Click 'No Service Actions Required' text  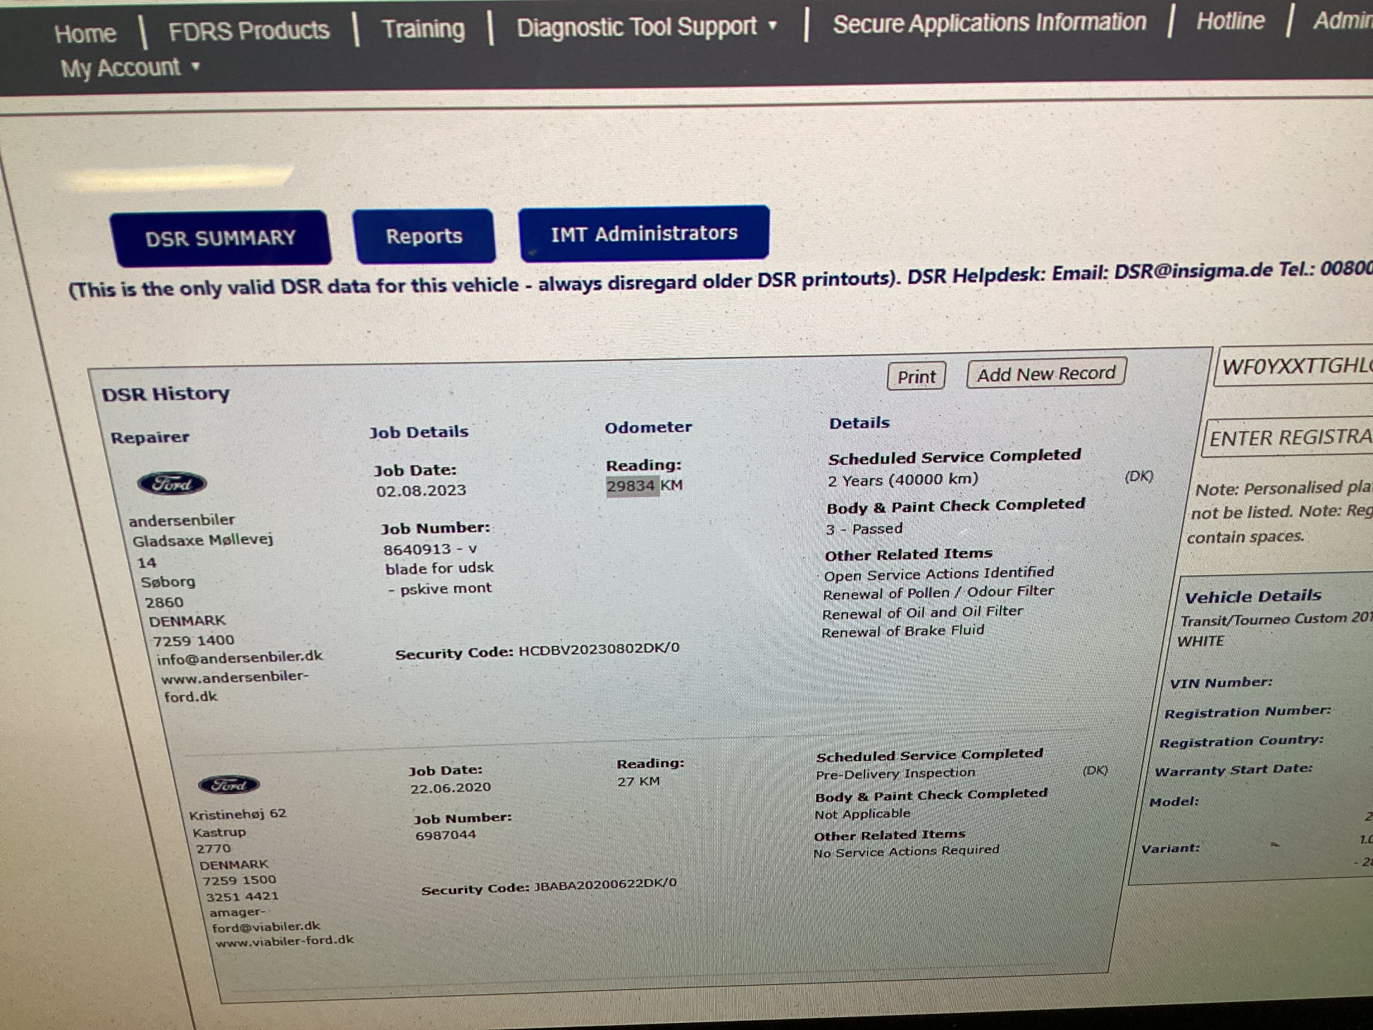(906, 851)
